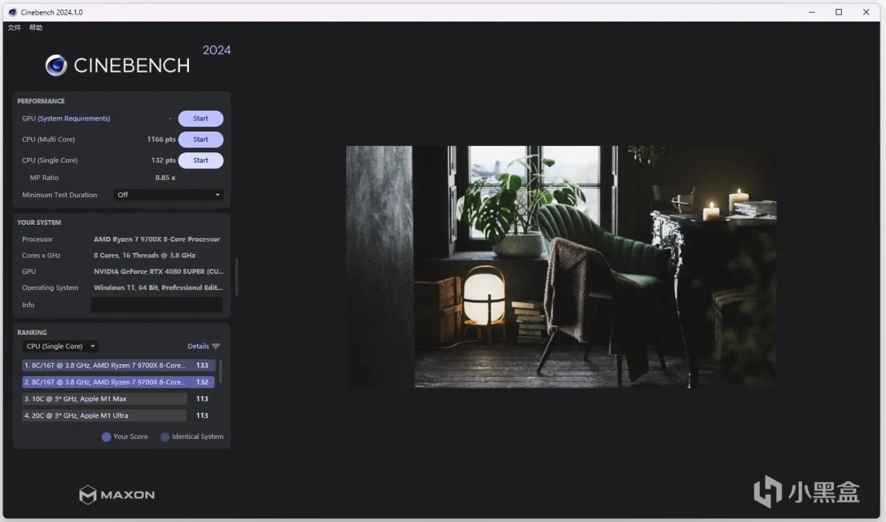Click the 1166 pts multi core score
Image resolution: width=886 pixels, height=522 pixels.
click(161, 139)
